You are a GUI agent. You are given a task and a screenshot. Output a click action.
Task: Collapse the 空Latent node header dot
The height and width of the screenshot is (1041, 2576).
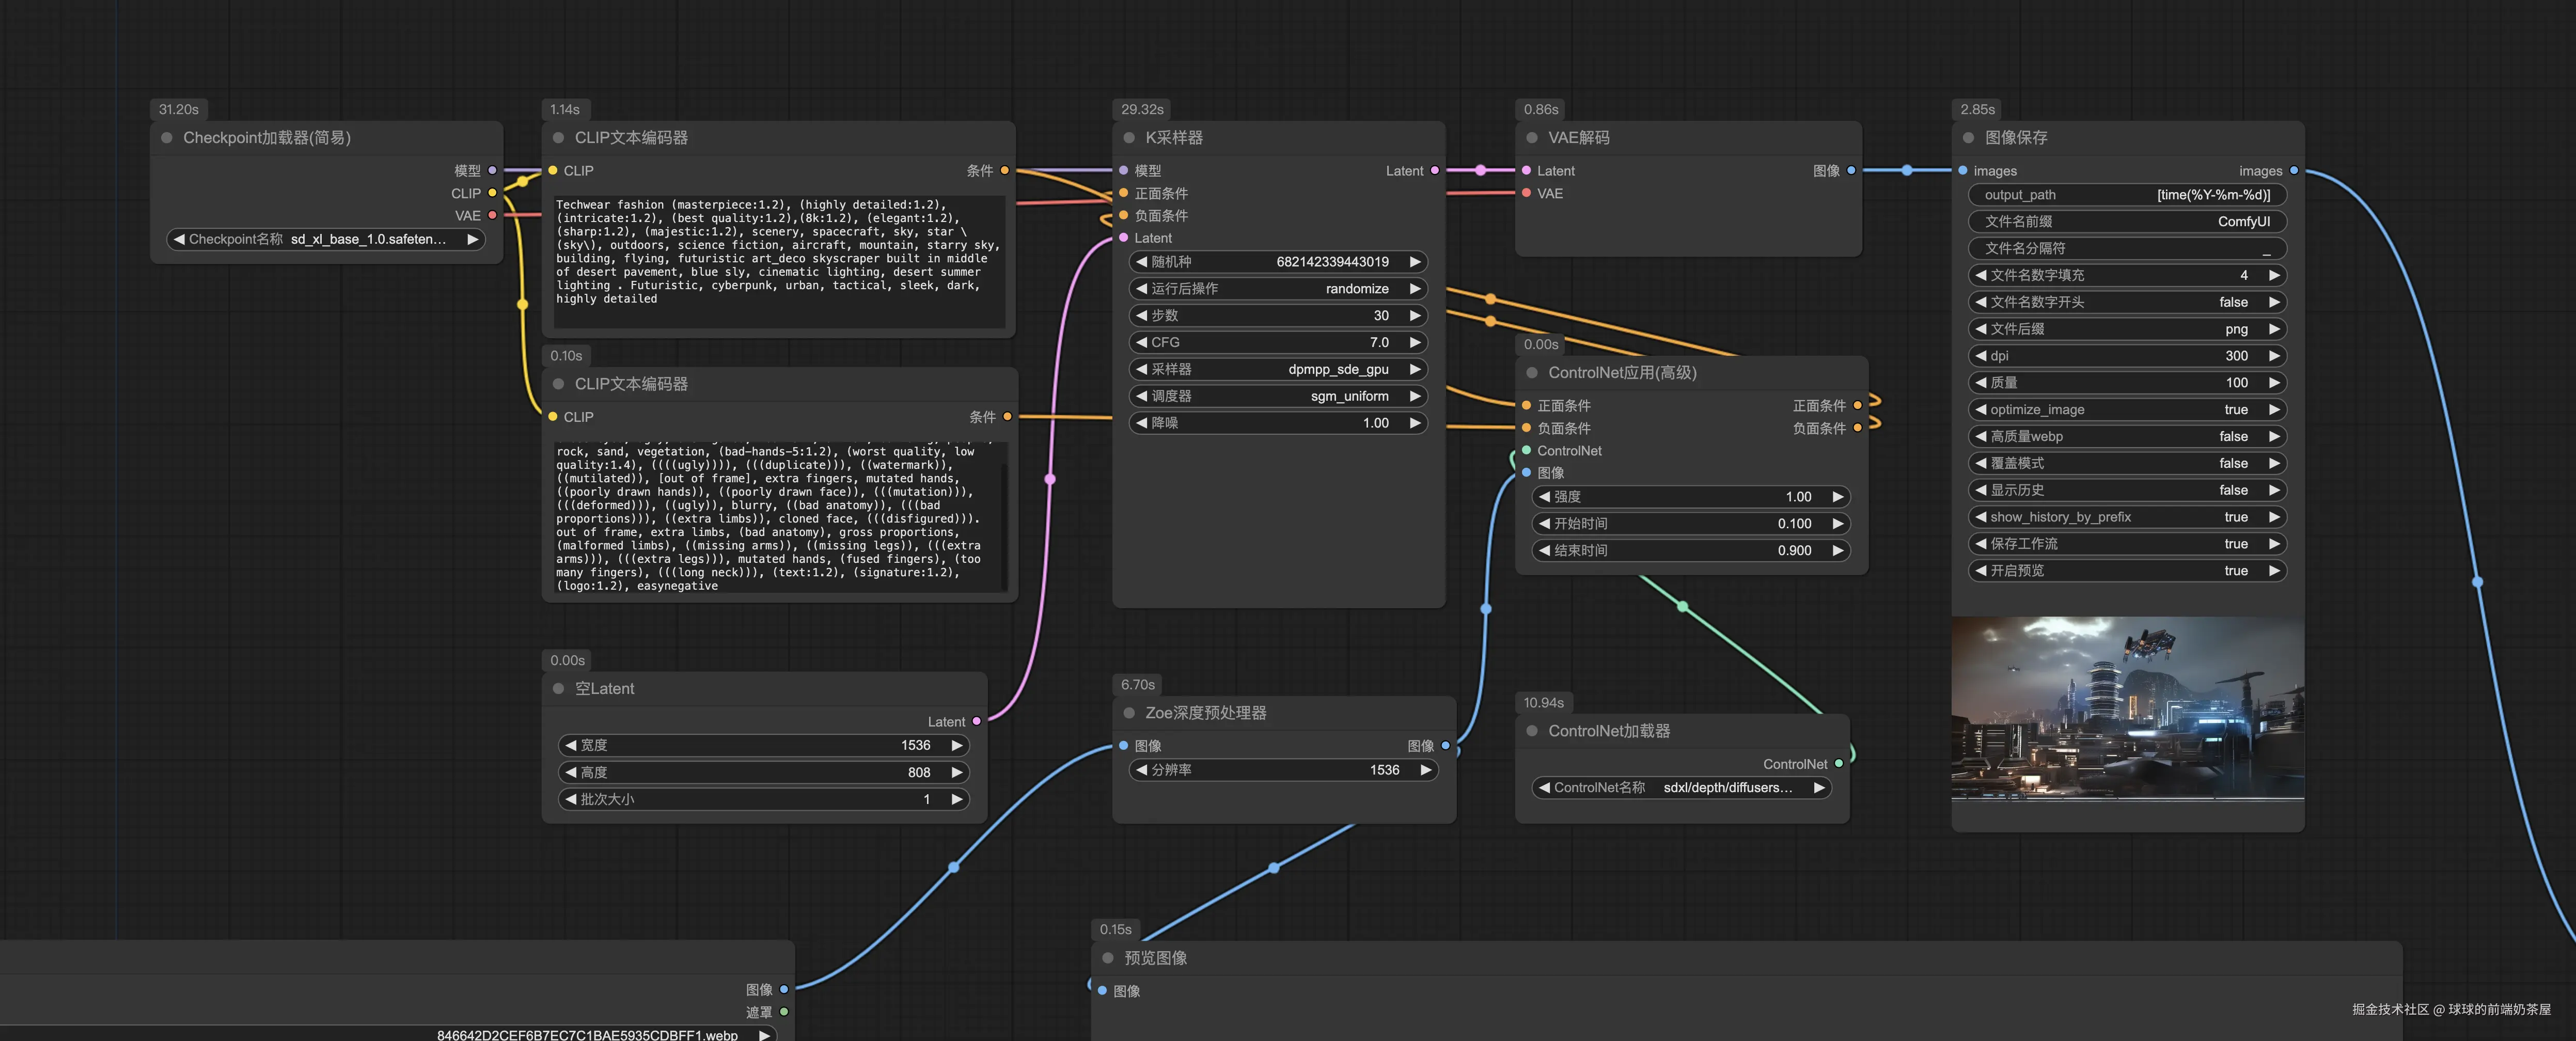[x=559, y=688]
